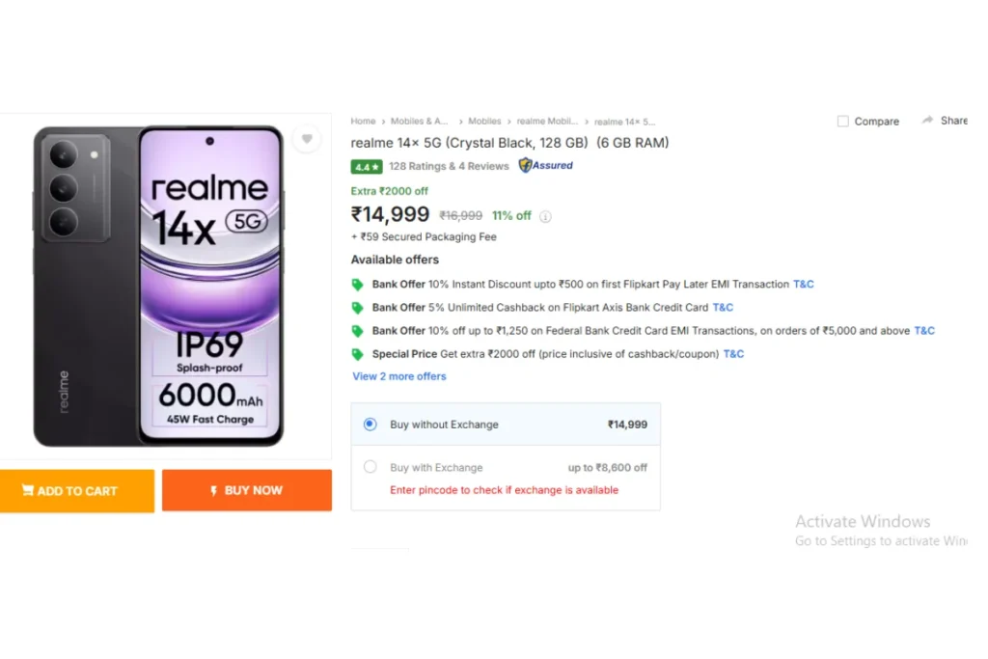988x659 pixels.
Task: Click 128 Ratings & 4 Reviews link
Action: point(449,166)
